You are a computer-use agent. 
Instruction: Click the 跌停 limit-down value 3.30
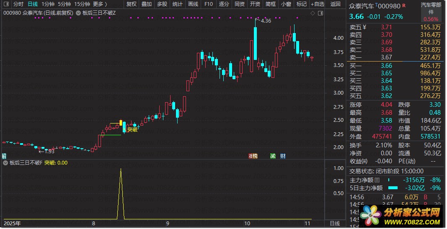[x=435, y=105]
